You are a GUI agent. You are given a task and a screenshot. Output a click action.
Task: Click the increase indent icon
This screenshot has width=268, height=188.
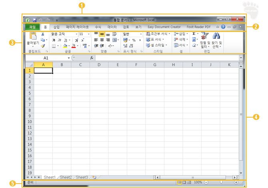102,46
